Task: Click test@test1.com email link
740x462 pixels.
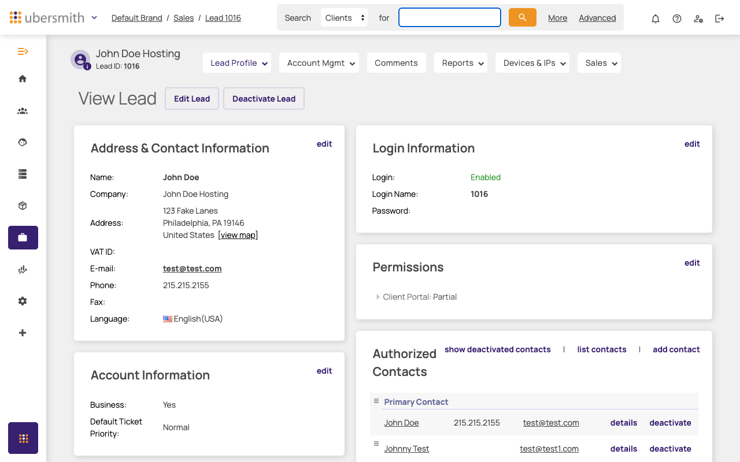Action: (x=549, y=449)
